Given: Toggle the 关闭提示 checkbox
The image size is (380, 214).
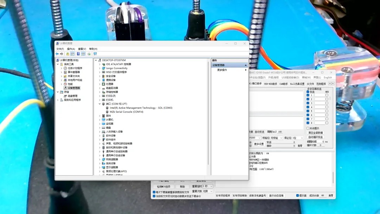Looking at the screenshot, I should pos(308,128).
